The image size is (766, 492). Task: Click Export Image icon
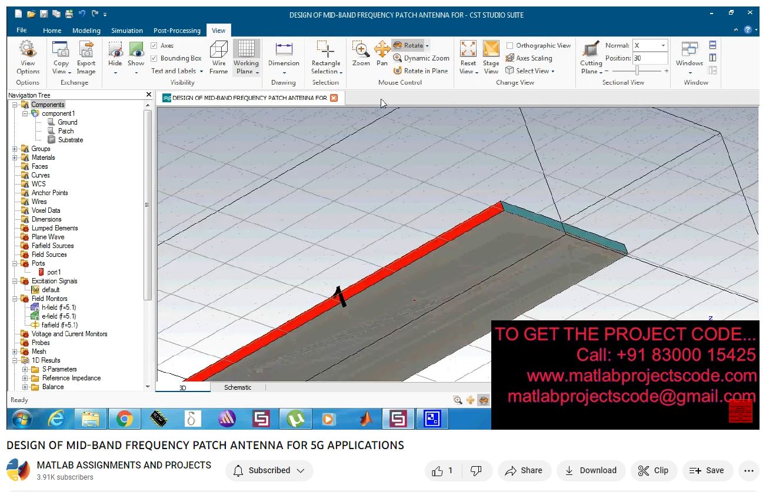point(86,51)
